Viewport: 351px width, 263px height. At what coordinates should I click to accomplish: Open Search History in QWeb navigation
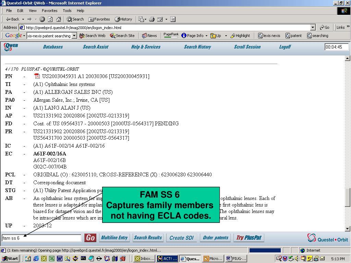coord(197,47)
